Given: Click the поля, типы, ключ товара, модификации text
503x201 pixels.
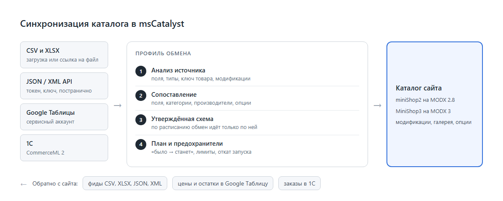Looking at the screenshot, I should click(201, 79).
